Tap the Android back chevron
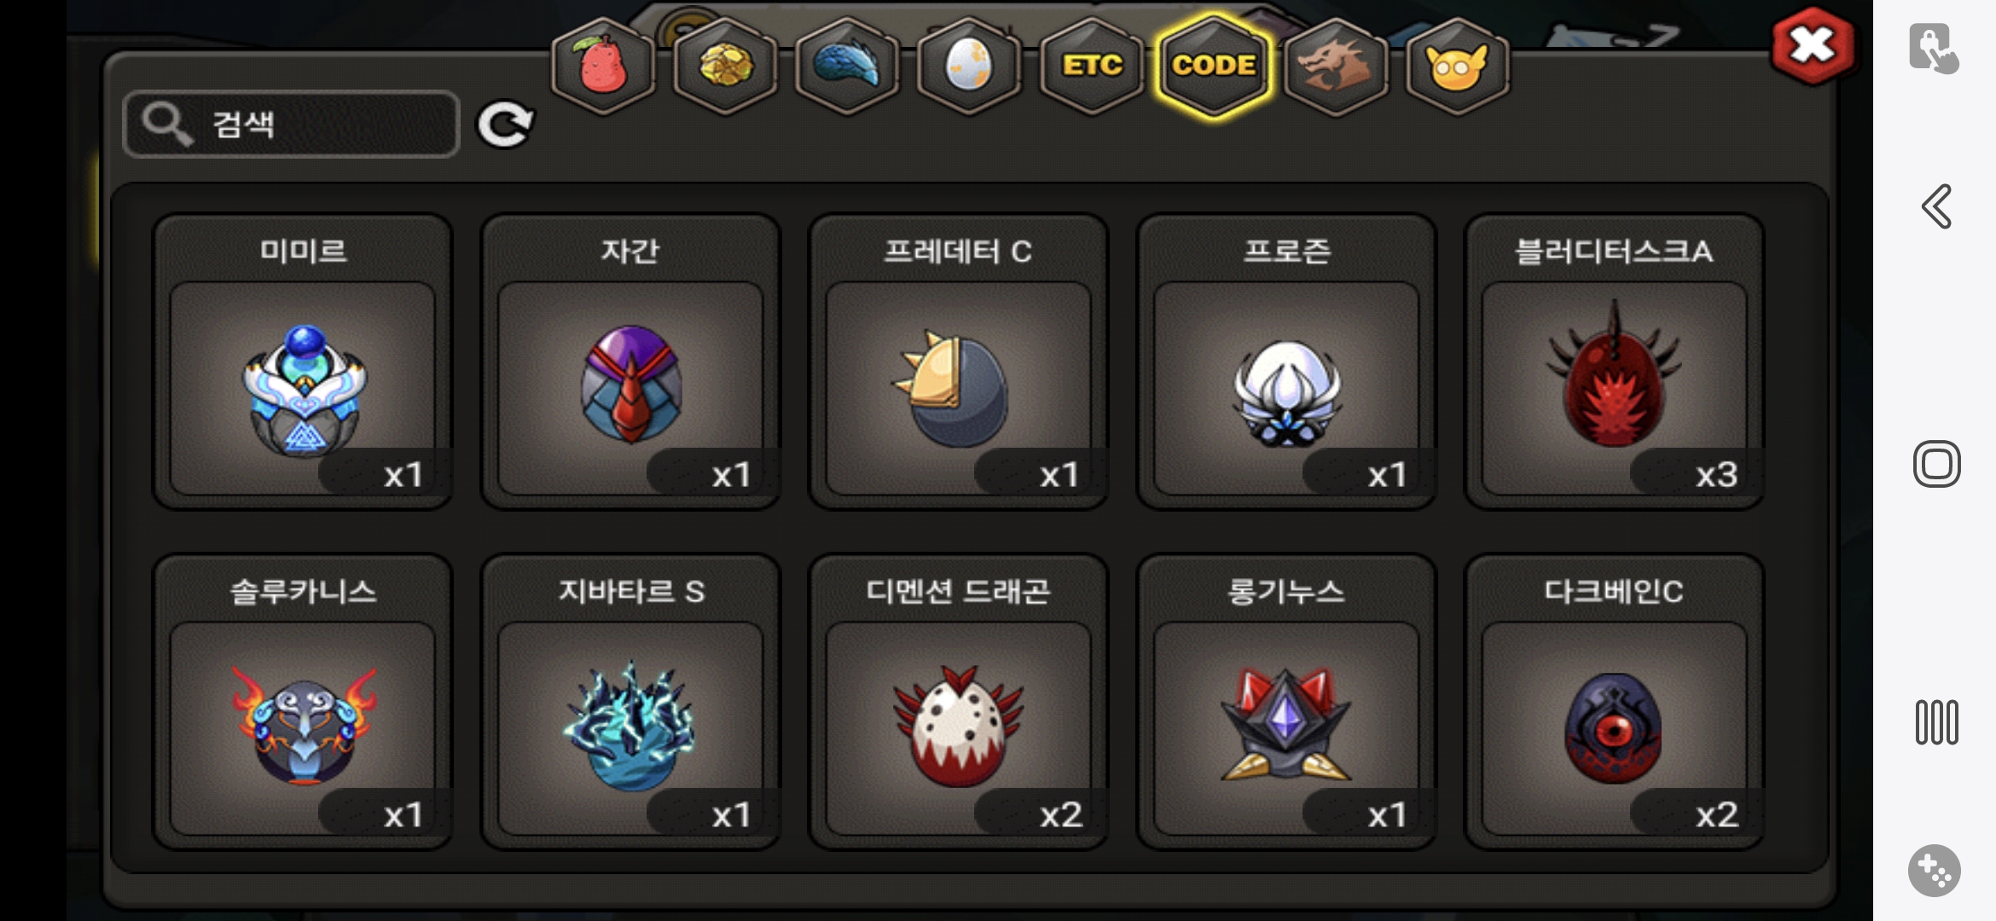The image size is (1996, 921). (x=1936, y=206)
